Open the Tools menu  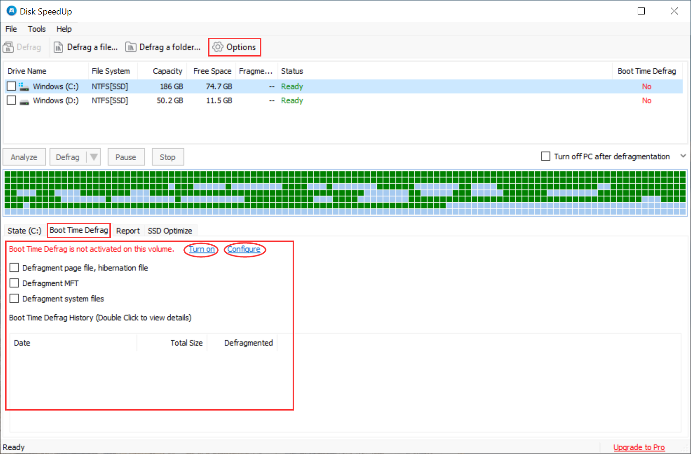pos(36,28)
